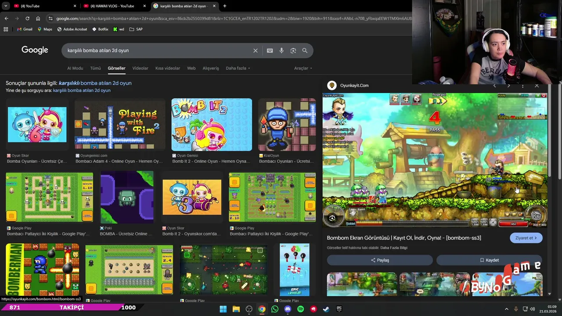The width and height of the screenshot is (562, 316).
Task: Open the Bomb It 2 thumbnail from Oyun Gemisi
Action: (212, 125)
